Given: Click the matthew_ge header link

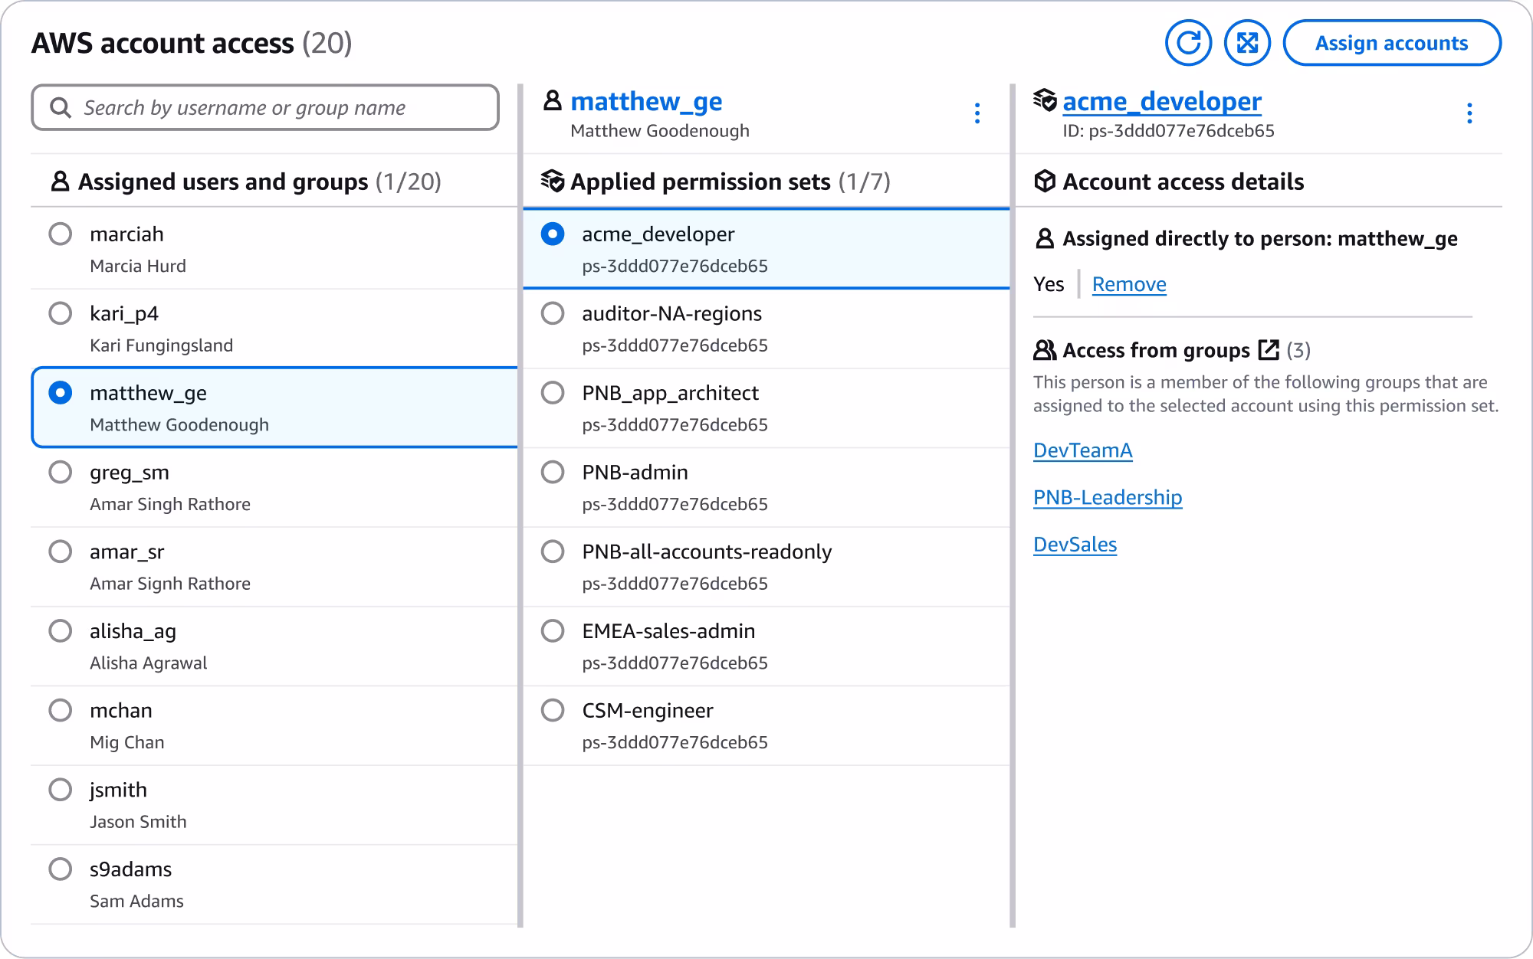Looking at the screenshot, I should click(x=646, y=101).
